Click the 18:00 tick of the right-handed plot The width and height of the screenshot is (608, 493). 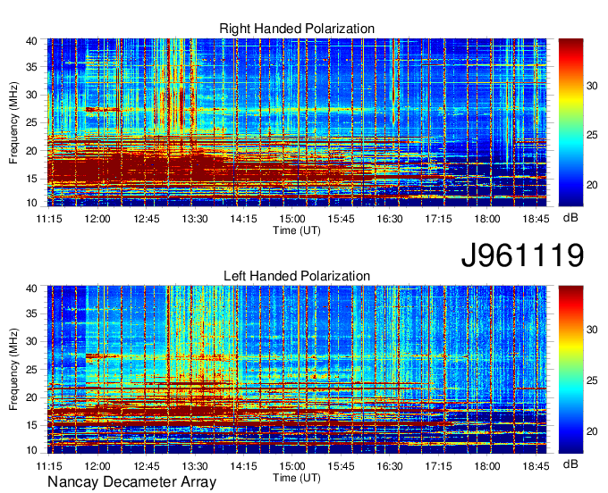(x=487, y=219)
